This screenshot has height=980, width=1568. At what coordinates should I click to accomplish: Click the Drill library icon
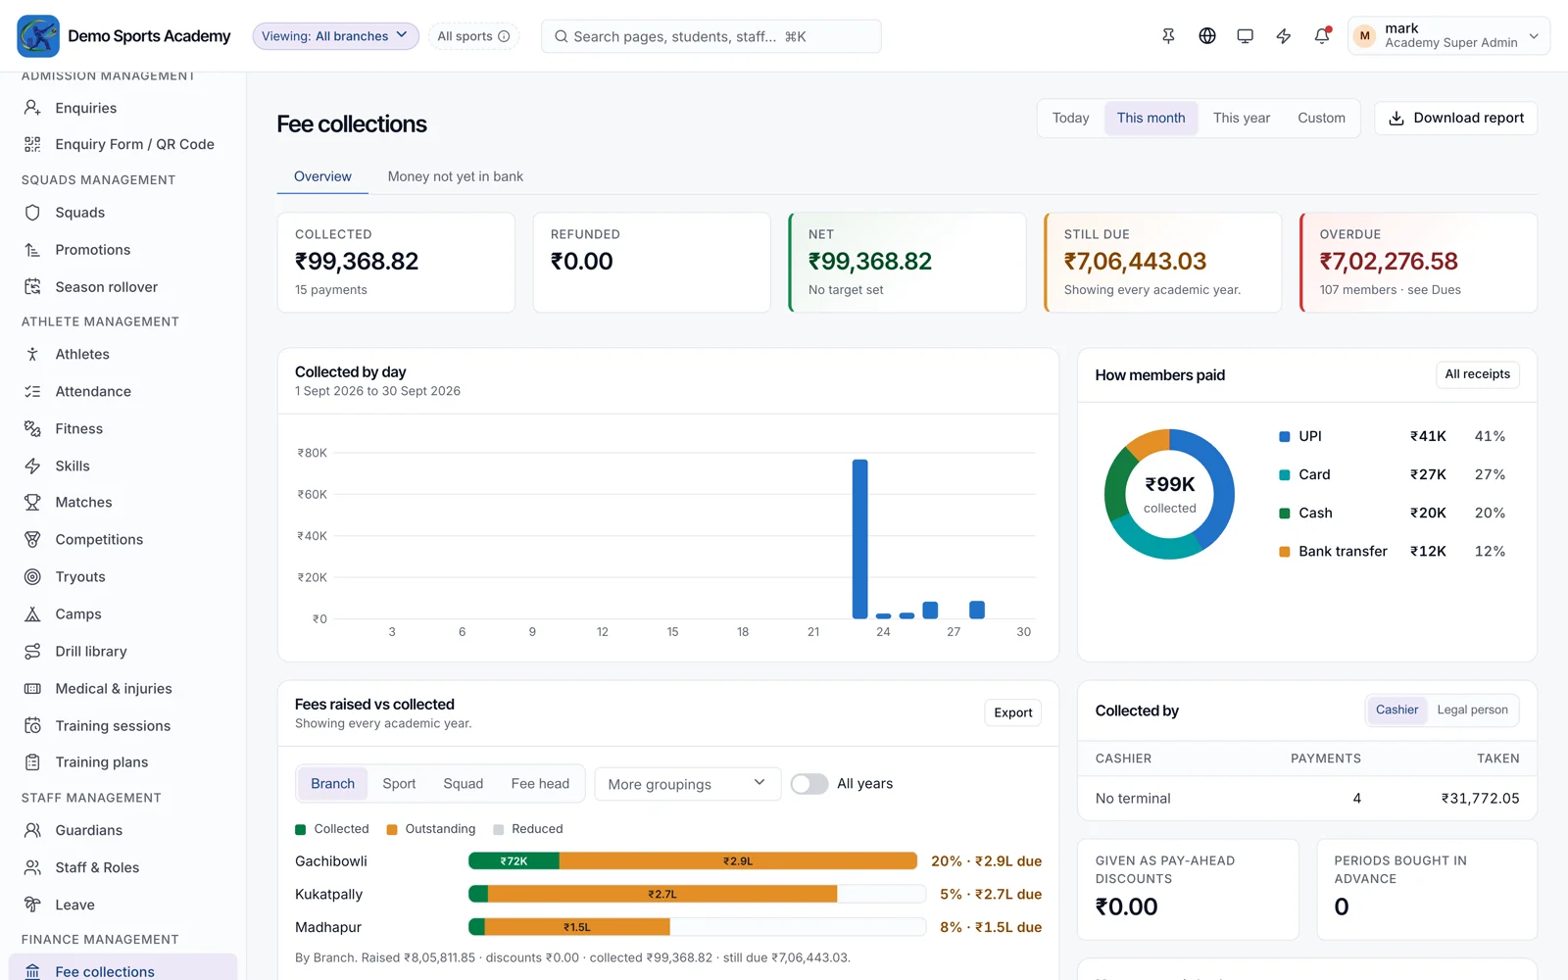click(32, 651)
